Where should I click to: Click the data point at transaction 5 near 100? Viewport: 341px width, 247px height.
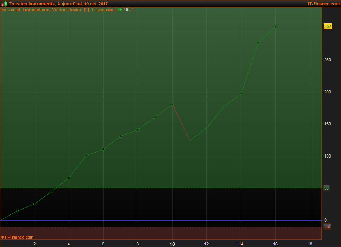86,156
